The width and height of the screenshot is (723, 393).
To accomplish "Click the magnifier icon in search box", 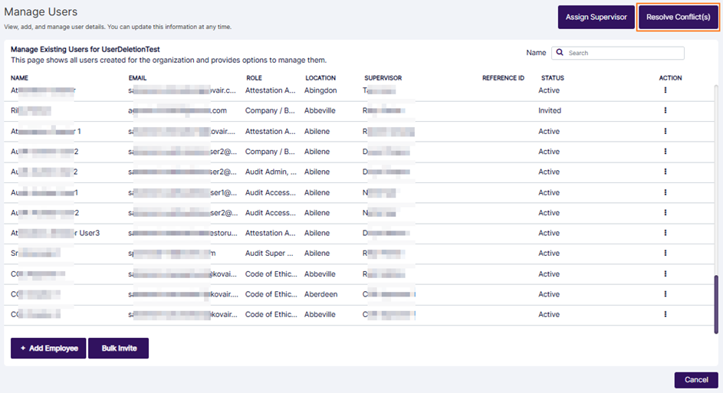I will coord(560,53).
